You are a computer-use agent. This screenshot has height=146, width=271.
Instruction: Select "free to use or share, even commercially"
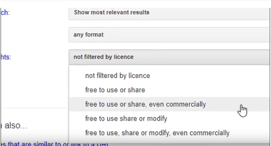pos(145,104)
